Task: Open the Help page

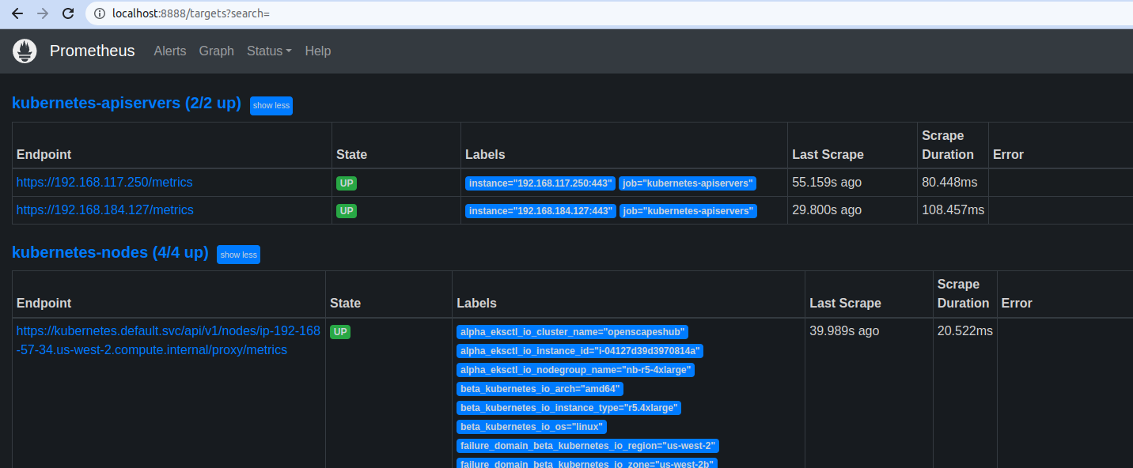Action: click(x=318, y=51)
